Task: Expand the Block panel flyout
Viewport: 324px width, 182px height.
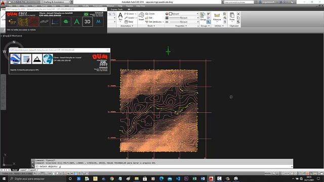Action: pos(151,26)
